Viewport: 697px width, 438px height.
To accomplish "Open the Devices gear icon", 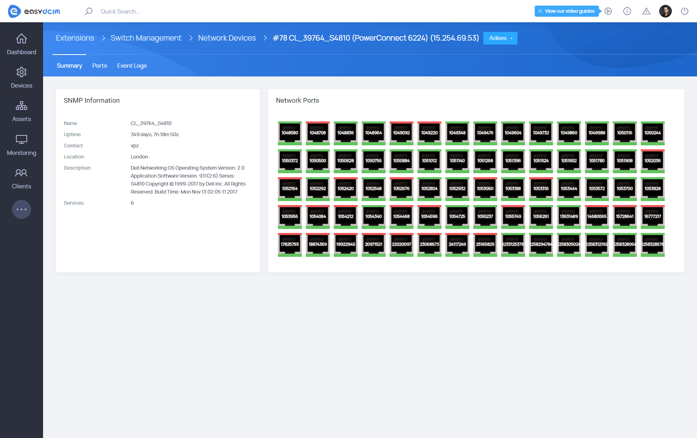I will coord(22,72).
